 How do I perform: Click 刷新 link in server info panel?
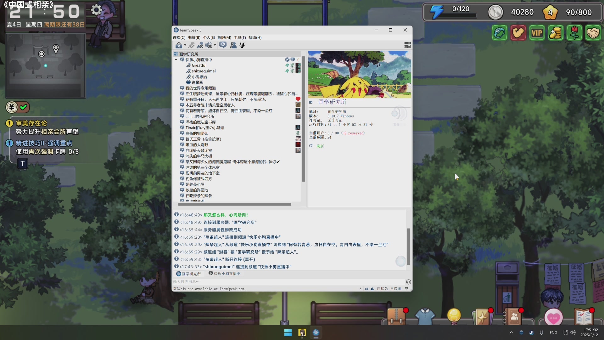(x=320, y=146)
